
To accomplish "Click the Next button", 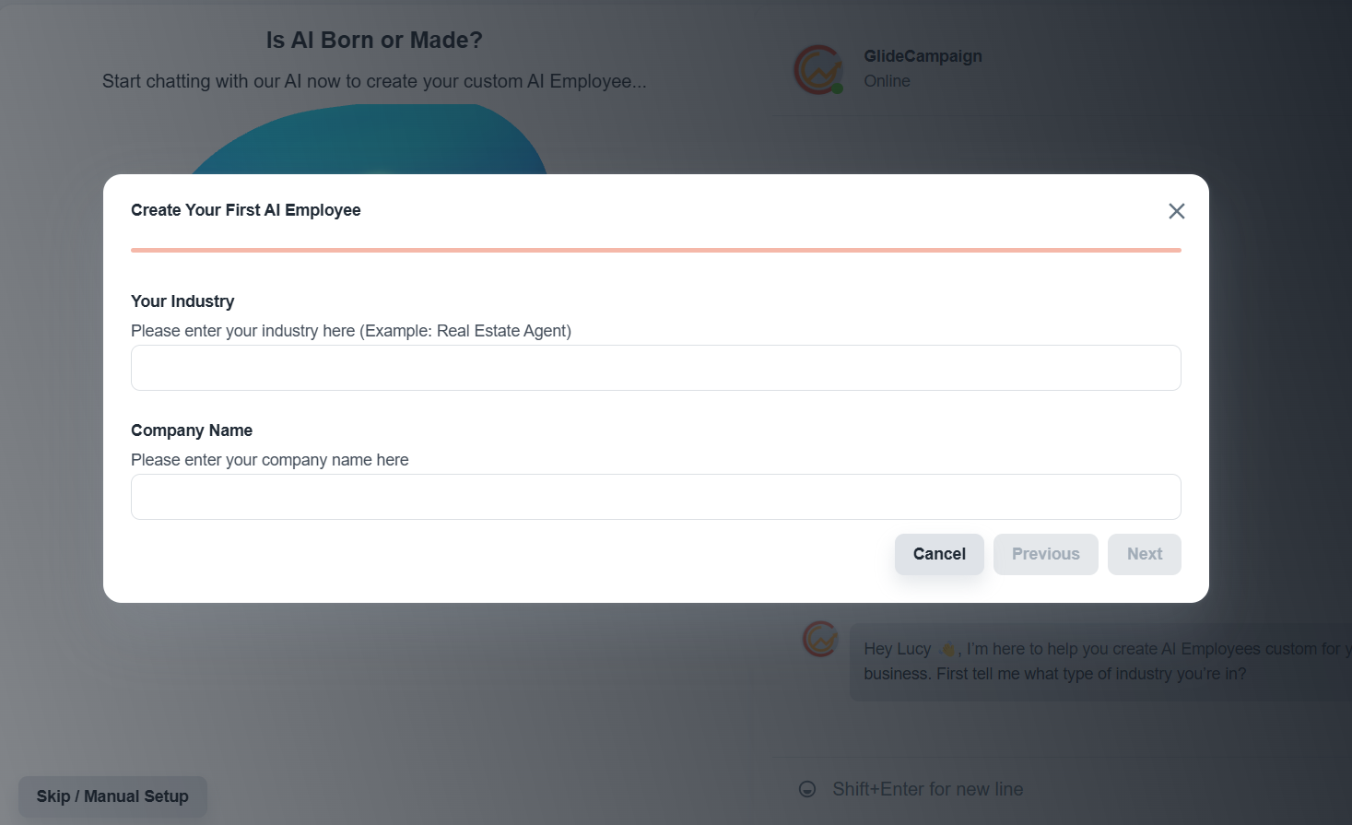I will click(x=1144, y=554).
